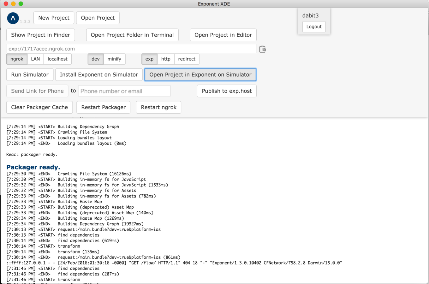Create a New Project
This screenshot has height=284, width=429.
click(x=54, y=18)
